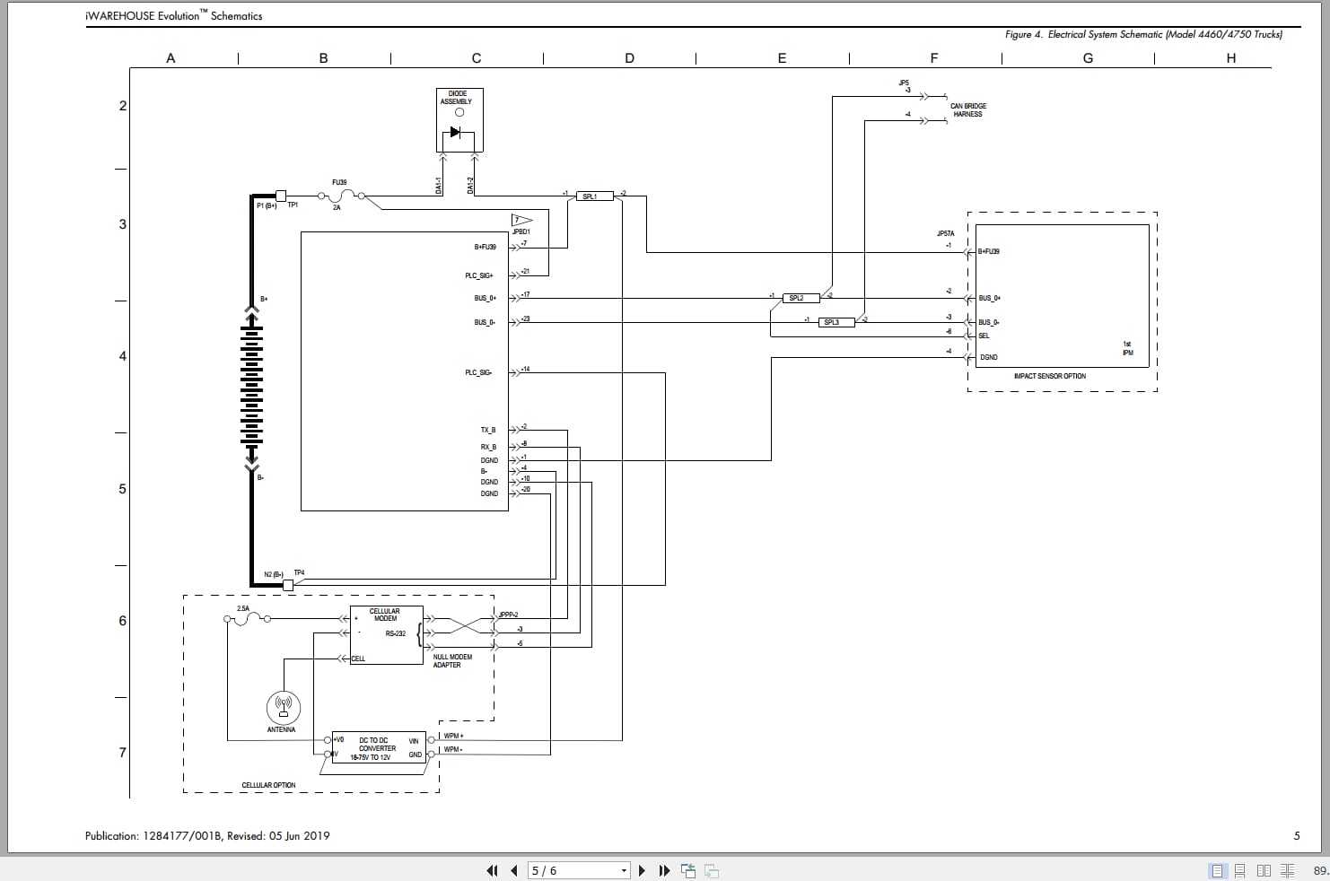Click the 'P1 (B+)' terminal label

(x=267, y=206)
